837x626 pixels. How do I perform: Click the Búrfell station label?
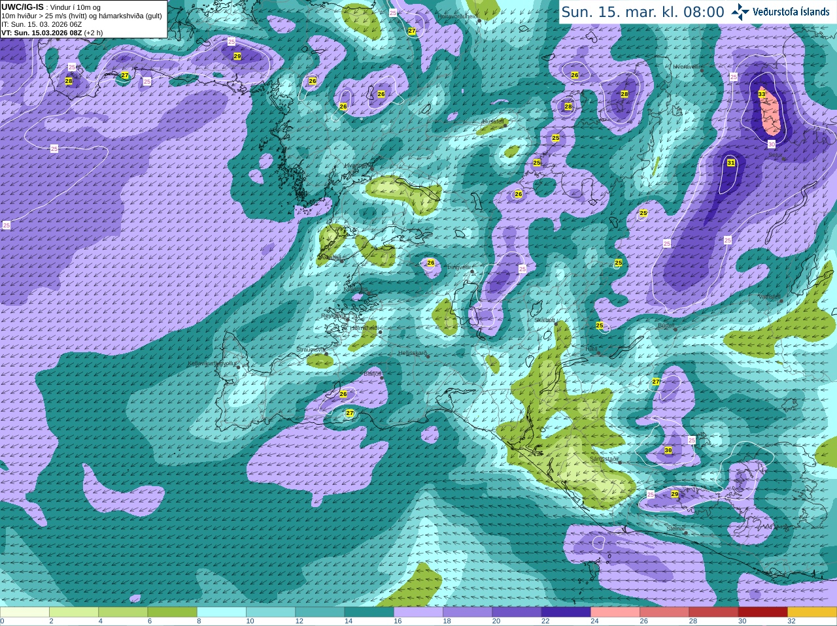tap(666, 325)
